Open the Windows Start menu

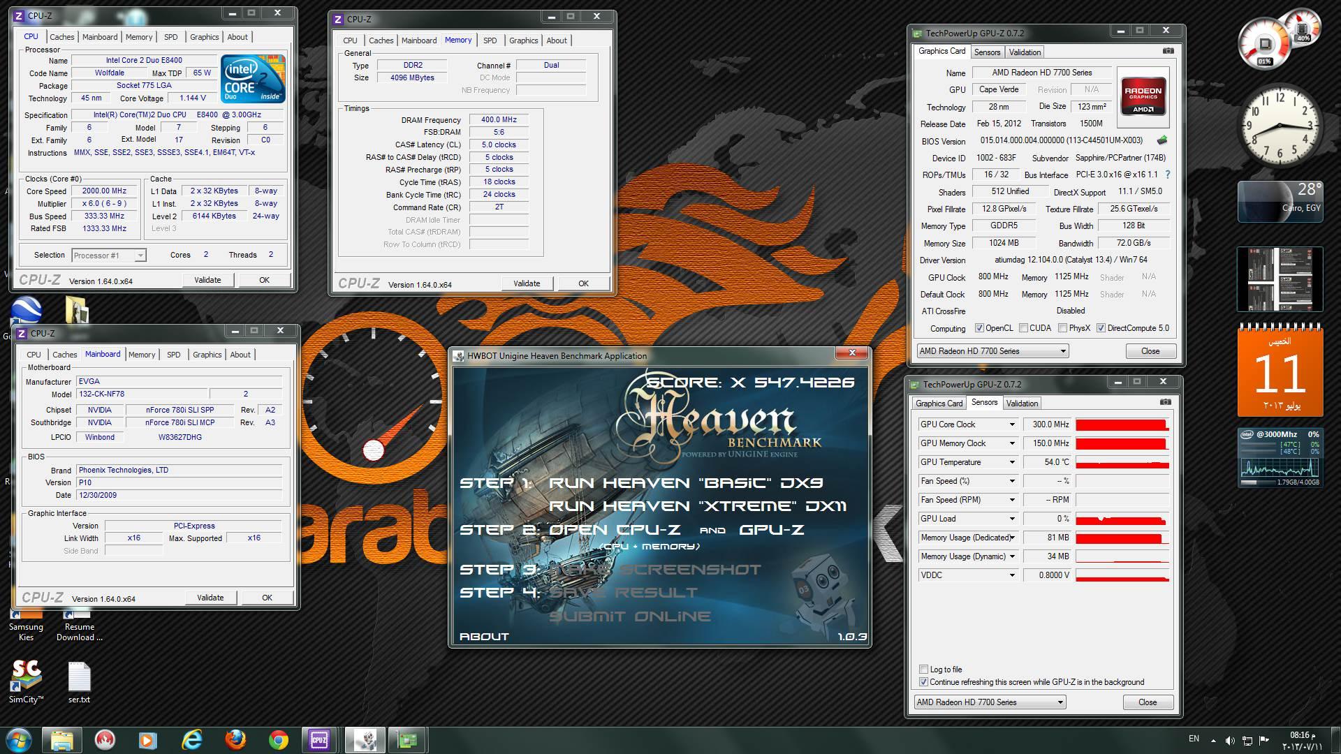click(x=19, y=739)
